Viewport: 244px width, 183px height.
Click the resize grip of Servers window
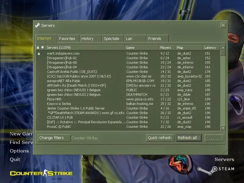click(225, 152)
